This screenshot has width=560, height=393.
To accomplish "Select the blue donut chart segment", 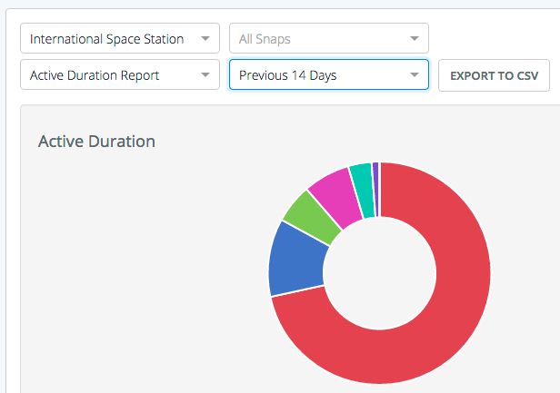I will coord(296,262).
